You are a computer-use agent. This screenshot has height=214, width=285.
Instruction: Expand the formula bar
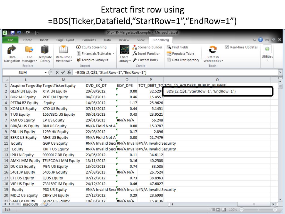coord(280,72)
